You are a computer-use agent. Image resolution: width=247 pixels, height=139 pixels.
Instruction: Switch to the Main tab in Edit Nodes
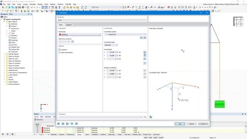(x=61, y=25)
